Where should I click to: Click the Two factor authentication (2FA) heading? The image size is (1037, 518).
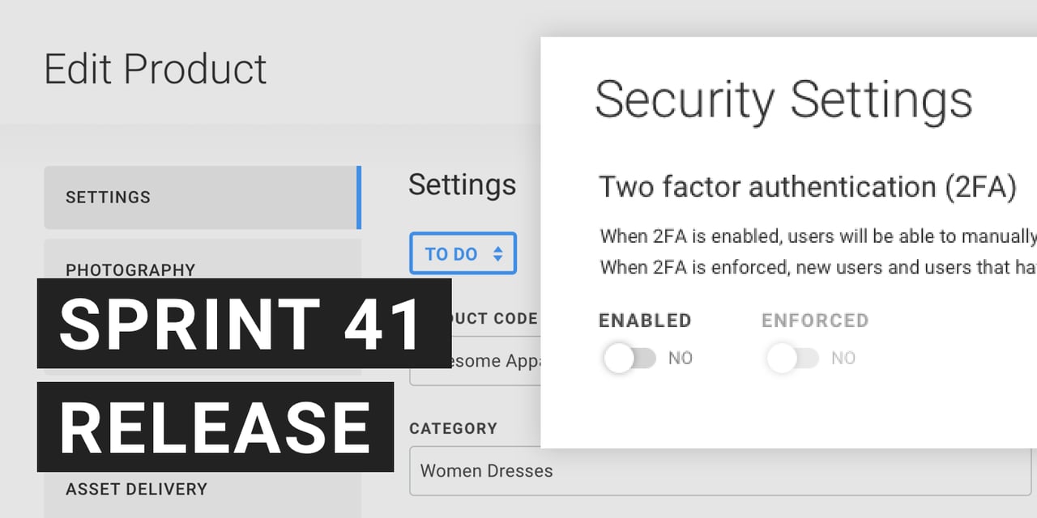(807, 187)
